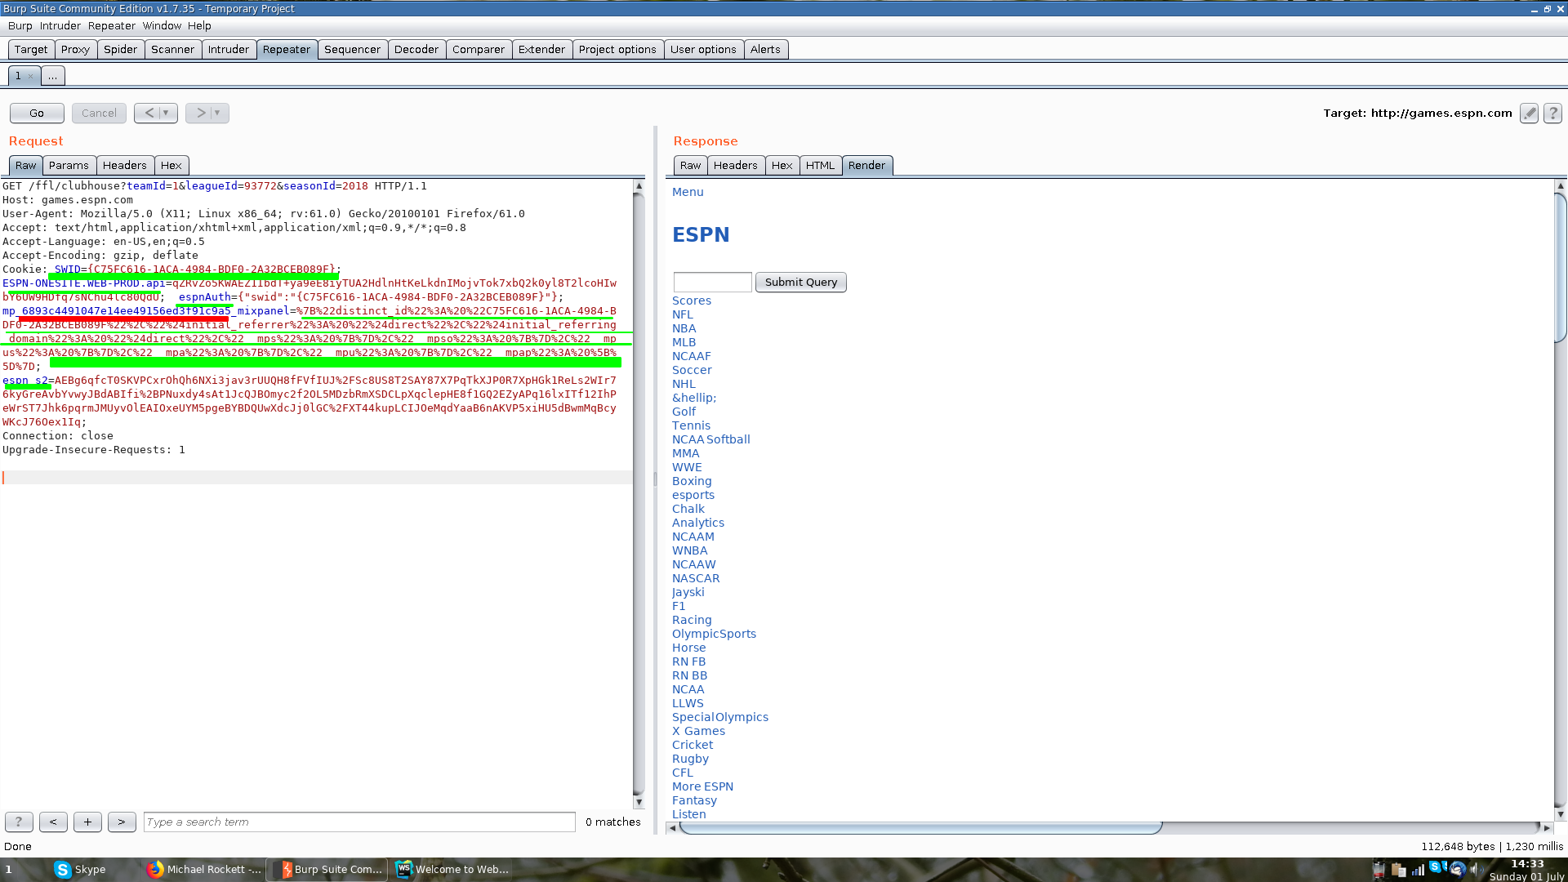Expand the back history dropdown arrow
Screen dimensions: 1568x882
[x=166, y=113]
